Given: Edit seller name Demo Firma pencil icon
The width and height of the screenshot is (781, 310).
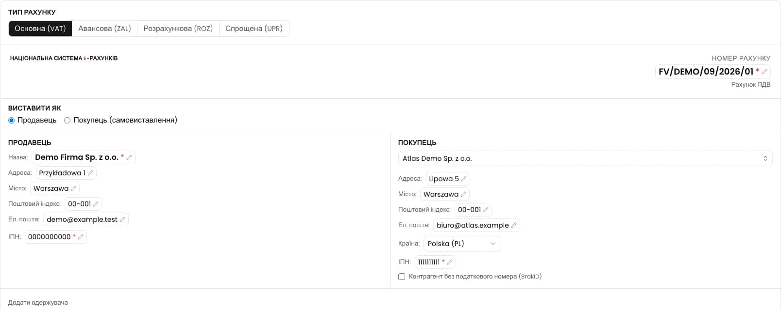Looking at the screenshot, I should click(x=129, y=157).
